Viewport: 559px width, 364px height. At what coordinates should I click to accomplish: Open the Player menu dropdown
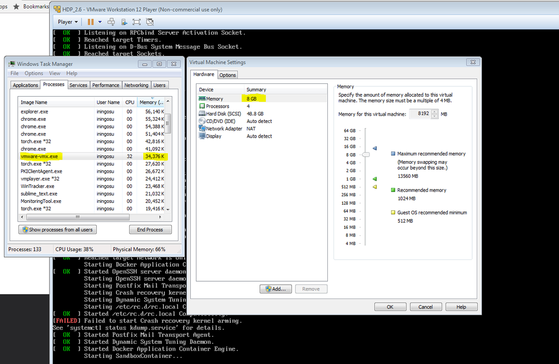point(66,21)
